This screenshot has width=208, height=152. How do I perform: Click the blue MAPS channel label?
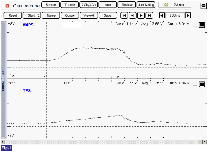pyautogui.click(x=28, y=25)
